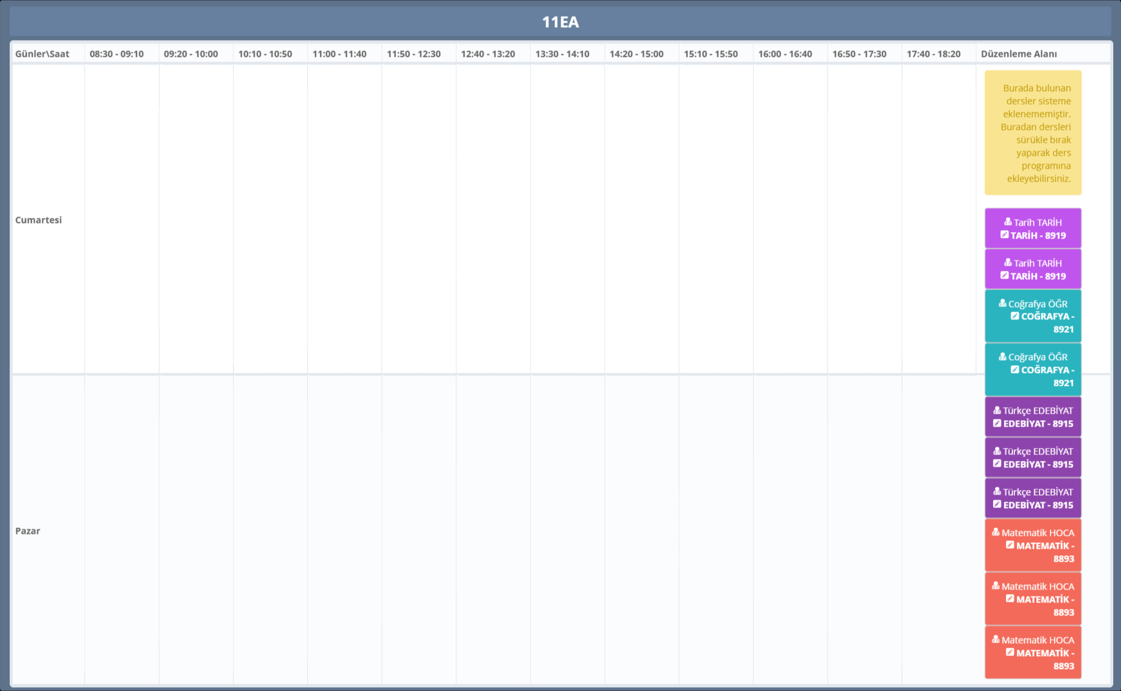Click the teacher icon on second Tarih card

click(1007, 262)
